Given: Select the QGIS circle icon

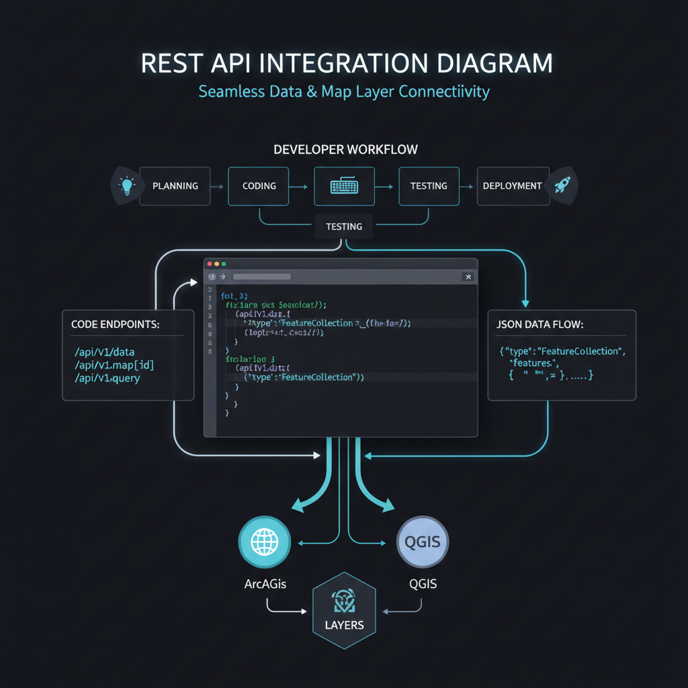Looking at the screenshot, I should pyautogui.click(x=423, y=542).
